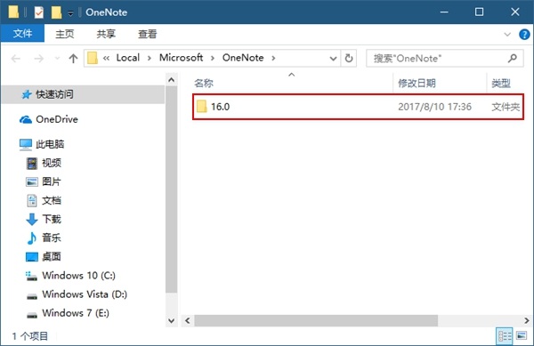Open the dropdown arrow after OneNote
Screen dimensions: 534x346
[x=273, y=58]
